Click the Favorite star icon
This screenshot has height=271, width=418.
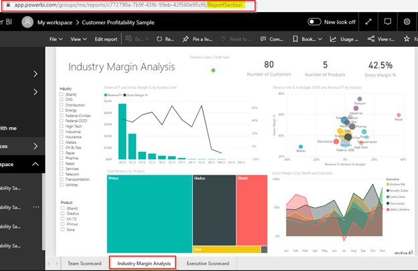tap(407, 39)
